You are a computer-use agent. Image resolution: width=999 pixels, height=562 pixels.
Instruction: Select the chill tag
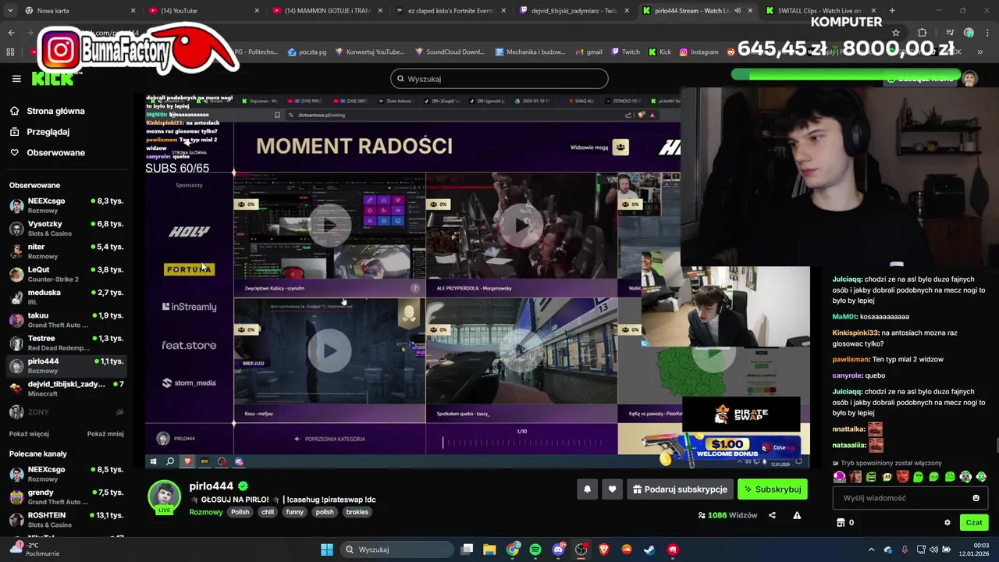coord(268,512)
